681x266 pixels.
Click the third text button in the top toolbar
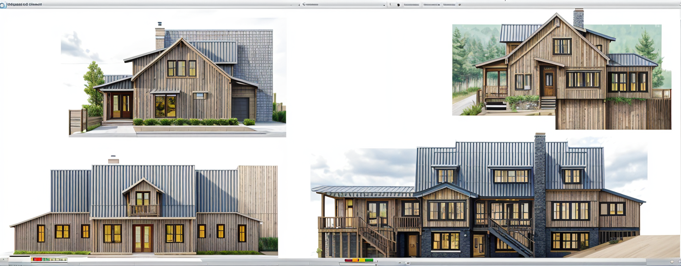pyautogui.click(x=449, y=5)
